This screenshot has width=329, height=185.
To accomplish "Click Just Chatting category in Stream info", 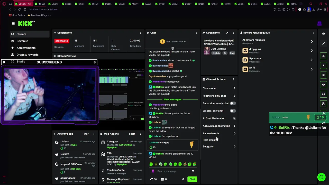I will click(x=218, y=49).
